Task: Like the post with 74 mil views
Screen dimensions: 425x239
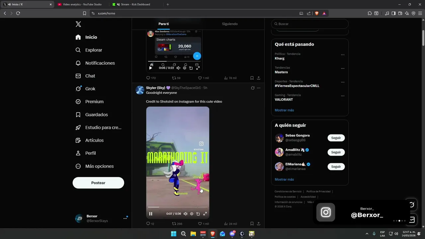Action: point(204,78)
